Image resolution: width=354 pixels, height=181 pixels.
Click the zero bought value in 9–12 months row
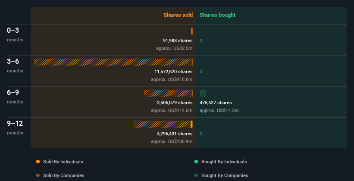[x=201, y=134]
